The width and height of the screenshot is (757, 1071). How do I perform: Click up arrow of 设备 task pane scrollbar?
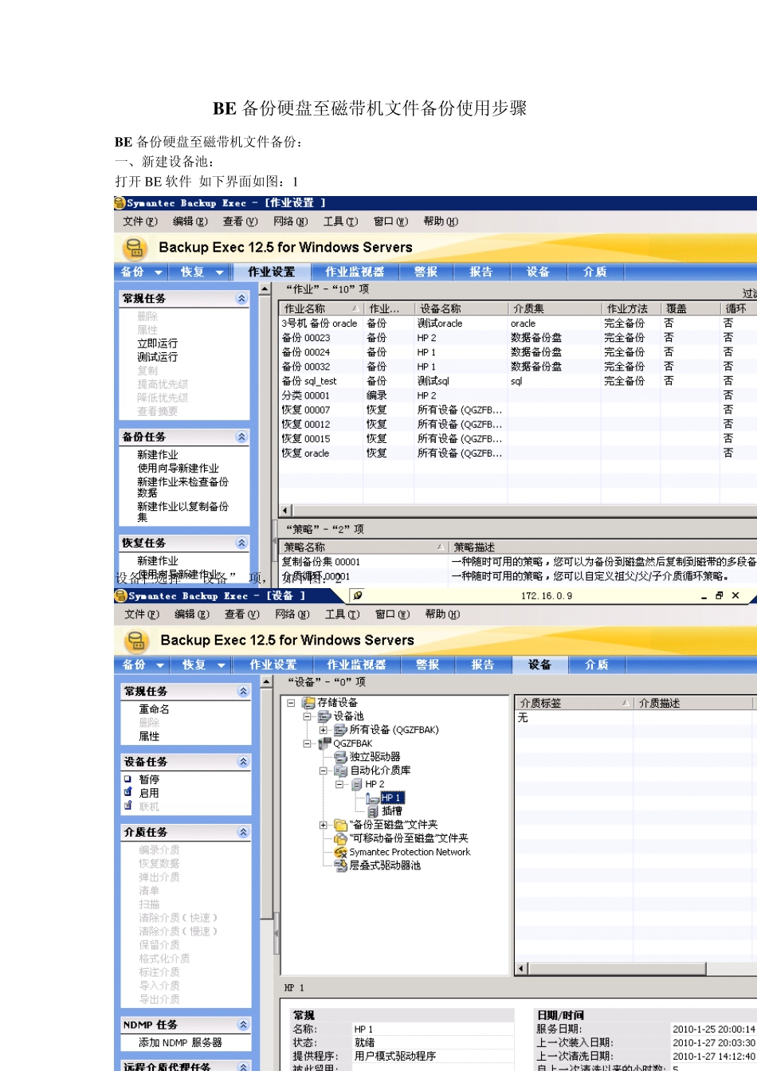[266, 681]
